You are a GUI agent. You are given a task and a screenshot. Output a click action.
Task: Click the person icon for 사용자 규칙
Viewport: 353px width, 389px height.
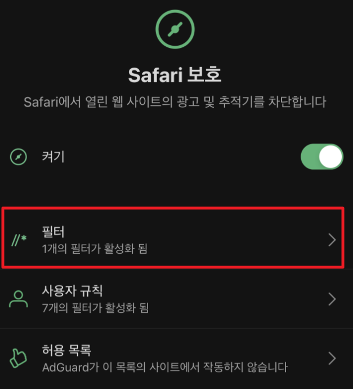(x=19, y=299)
